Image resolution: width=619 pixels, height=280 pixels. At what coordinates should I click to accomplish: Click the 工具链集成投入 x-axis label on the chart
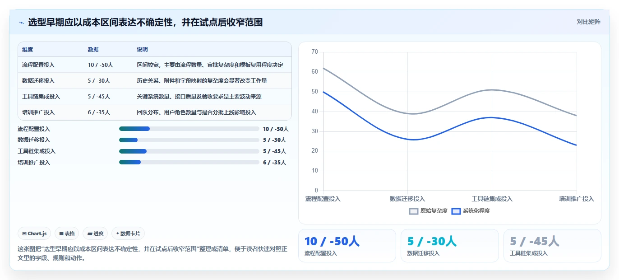click(x=492, y=199)
